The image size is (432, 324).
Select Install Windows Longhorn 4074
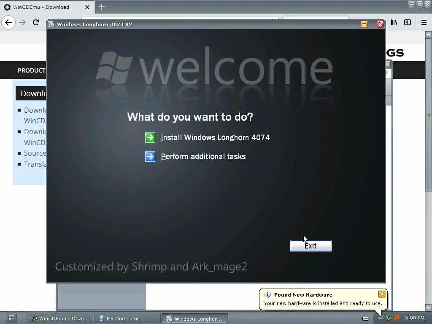215,138
